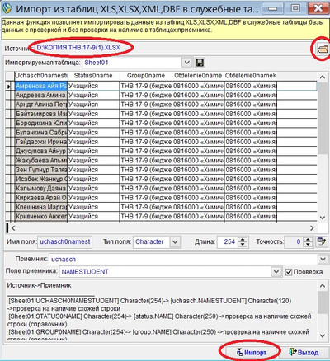Select the cell Зен Гулнур
The image size is (330, 361).
41,170
